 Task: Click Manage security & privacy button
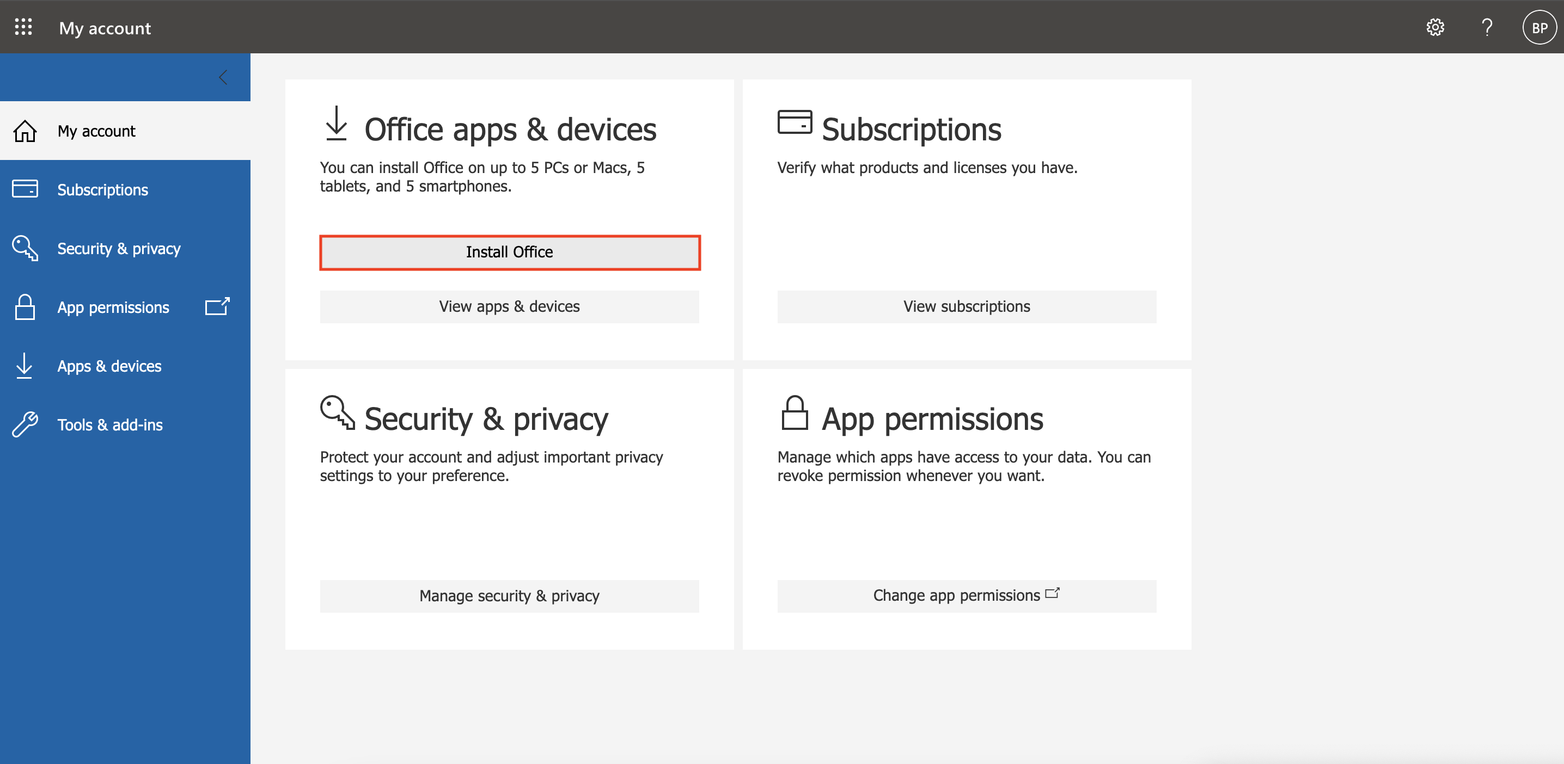(x=509, y=596)
